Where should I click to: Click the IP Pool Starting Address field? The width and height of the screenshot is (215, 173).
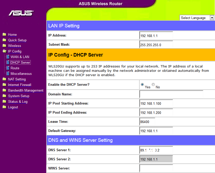click(x=156, y=103)
